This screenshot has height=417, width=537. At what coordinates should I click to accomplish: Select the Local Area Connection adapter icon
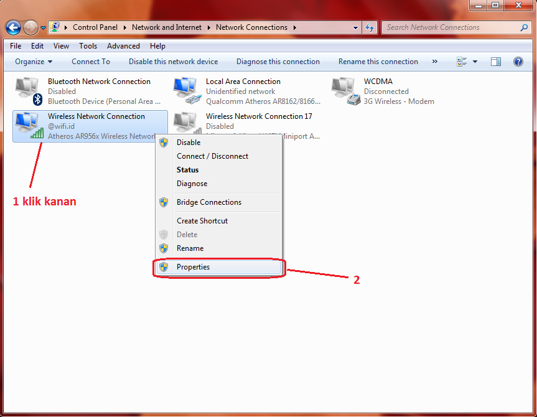pyautogui.click(x=186, y=89)
